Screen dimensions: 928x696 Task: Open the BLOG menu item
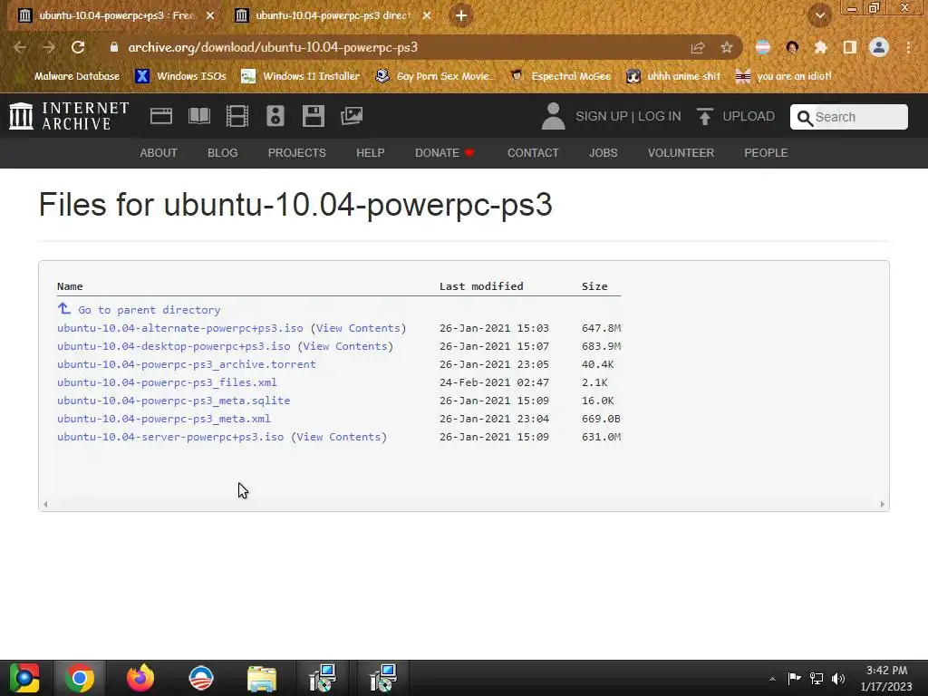point(223,152)
